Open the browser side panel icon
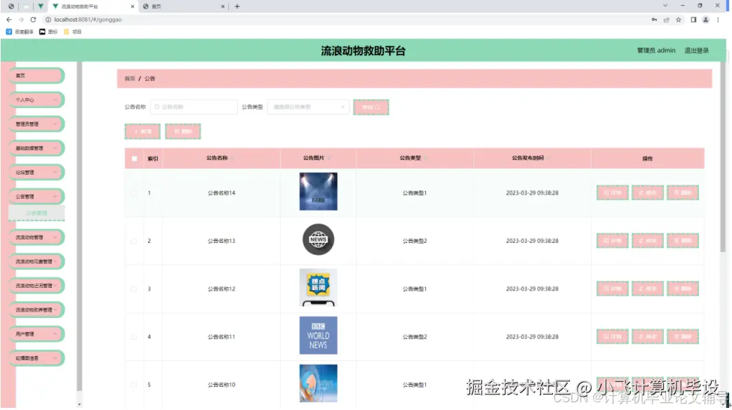732x410 pixels. (693, 20)
